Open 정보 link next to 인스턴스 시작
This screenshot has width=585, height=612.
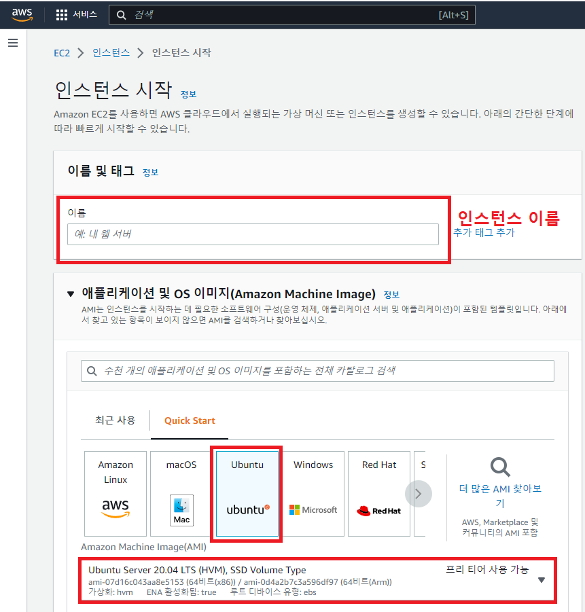(189, 94)
